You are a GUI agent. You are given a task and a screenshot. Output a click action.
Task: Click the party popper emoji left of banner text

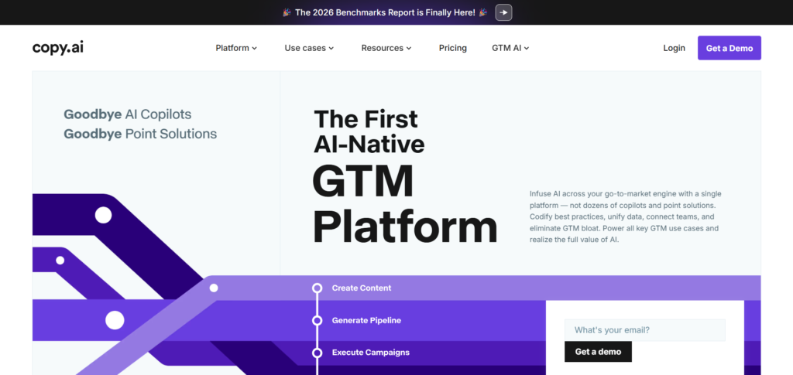click(x=286, y=12)
